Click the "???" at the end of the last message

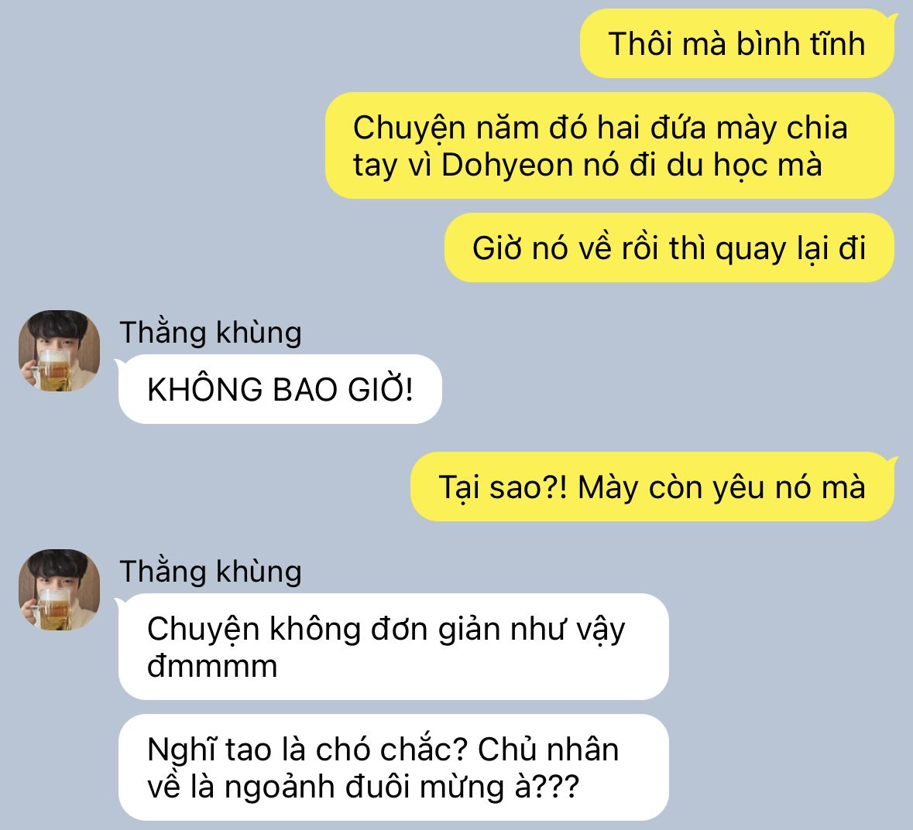click(556, 787)
